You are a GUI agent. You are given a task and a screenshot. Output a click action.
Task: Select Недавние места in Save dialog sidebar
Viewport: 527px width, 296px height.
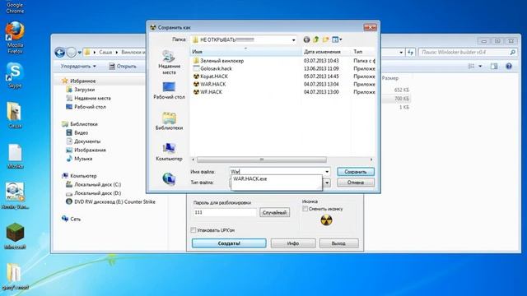pyautogui.click(x=169, y=62)
